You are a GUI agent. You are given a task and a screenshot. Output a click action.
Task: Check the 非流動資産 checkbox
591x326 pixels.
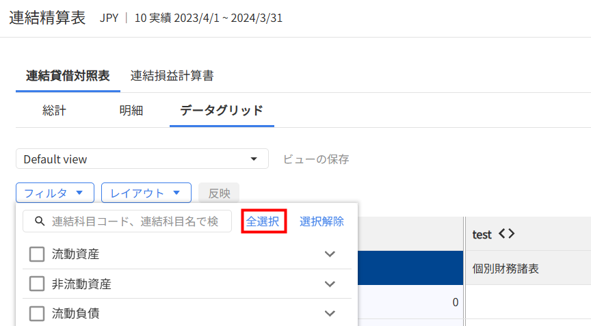pyautogui.click(x=37, y=284)
